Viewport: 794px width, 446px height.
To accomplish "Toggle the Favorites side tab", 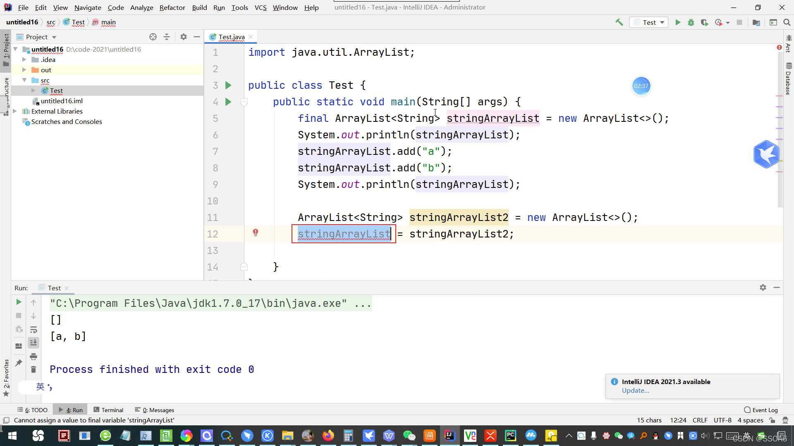I will pos(6,377).
